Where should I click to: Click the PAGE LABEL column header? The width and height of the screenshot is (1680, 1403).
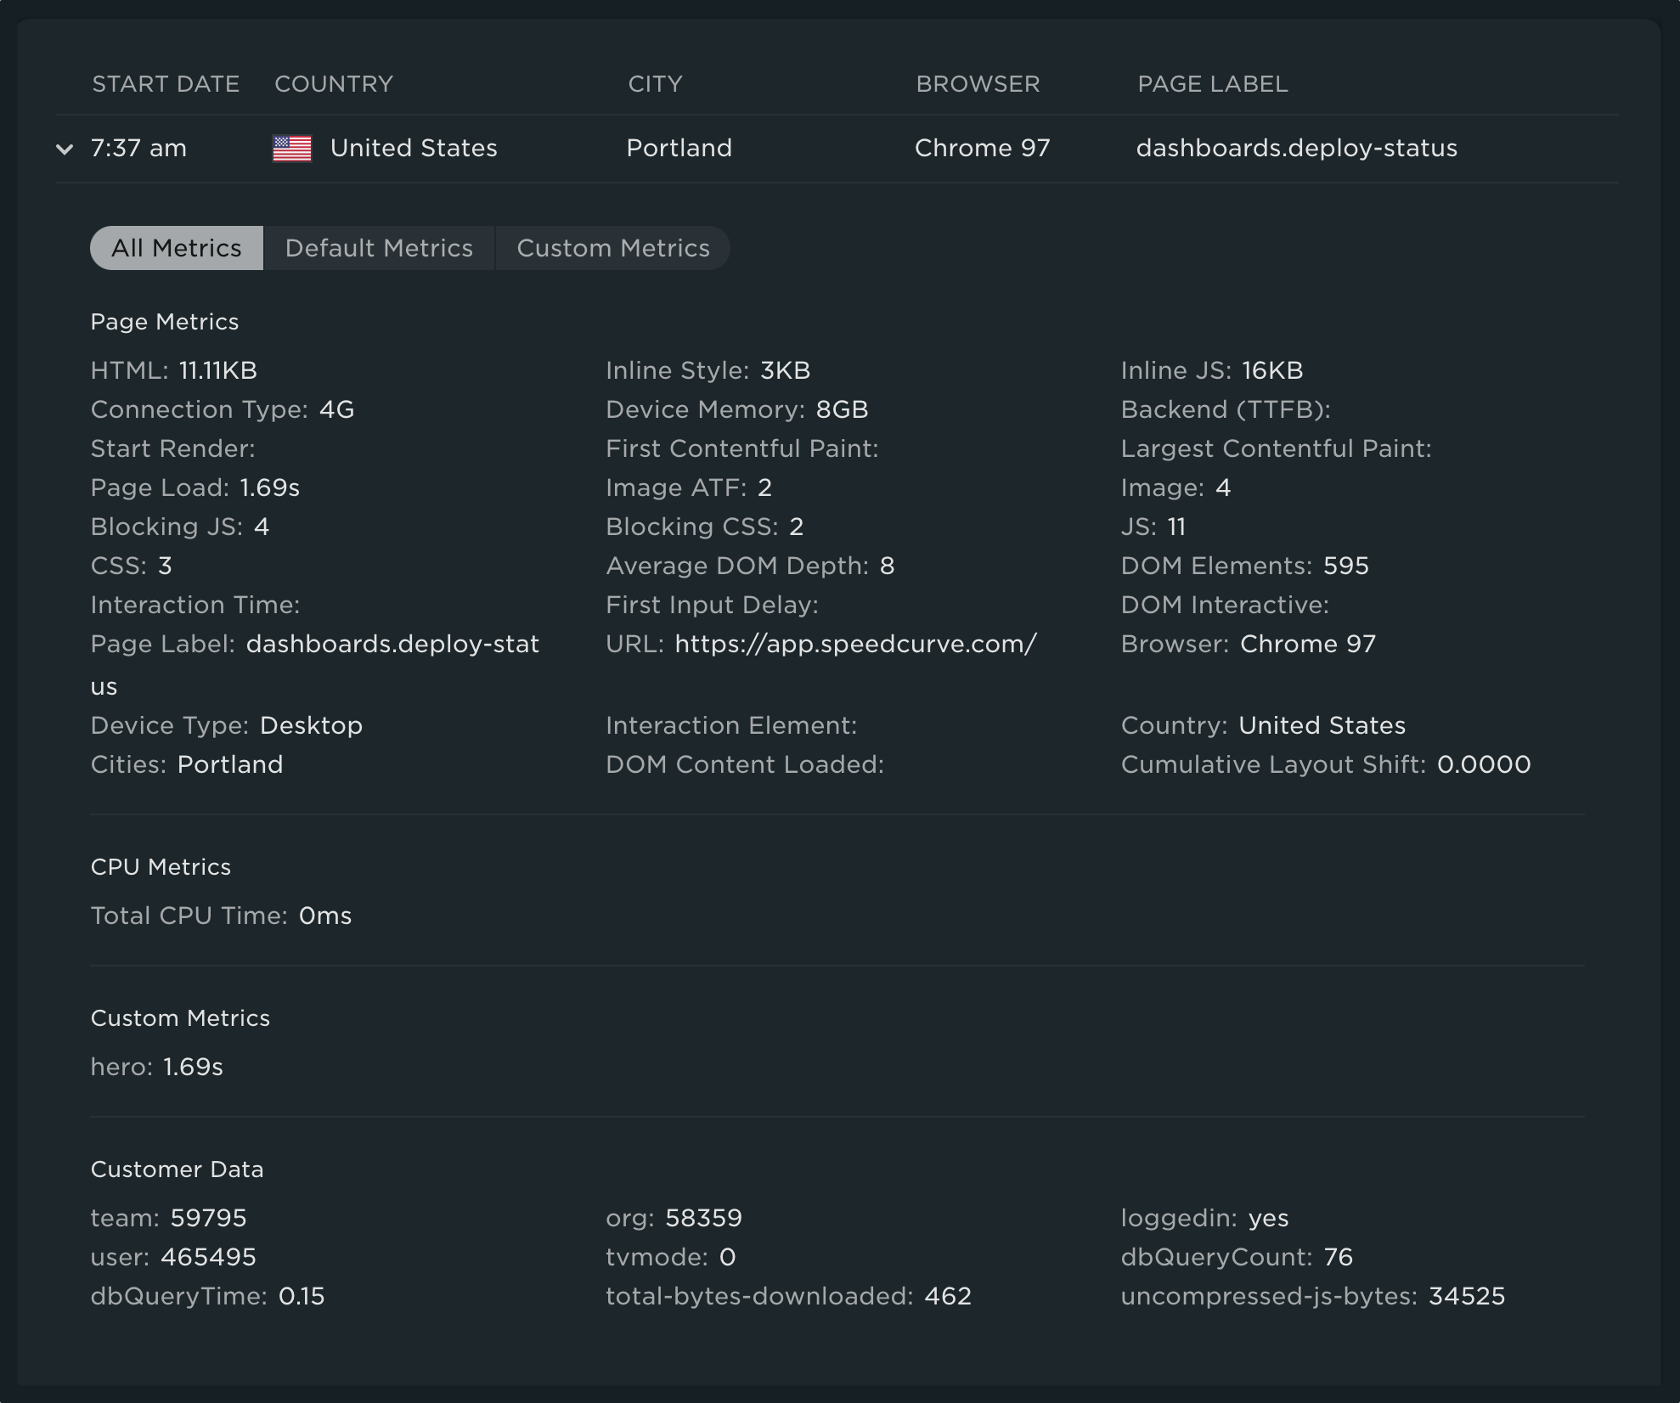click(1212, 83)
